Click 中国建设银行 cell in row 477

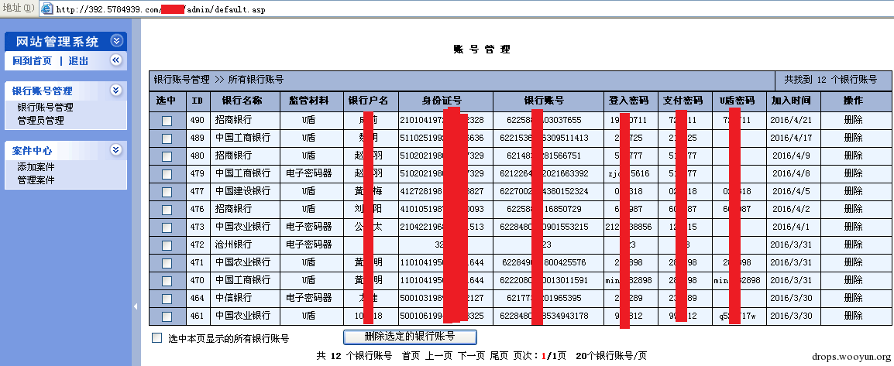coord(243,191)
